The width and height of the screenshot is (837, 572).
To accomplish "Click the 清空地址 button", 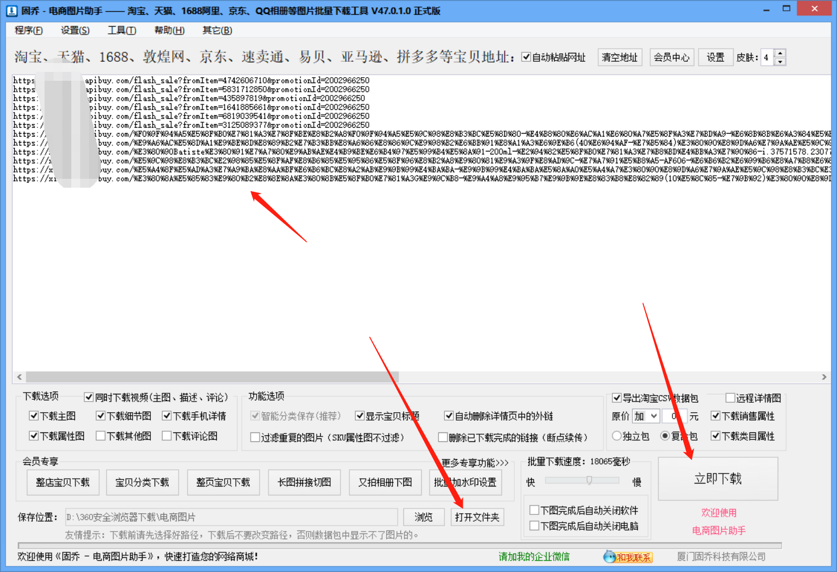I will pyautogui.click(x=620, y=57).
